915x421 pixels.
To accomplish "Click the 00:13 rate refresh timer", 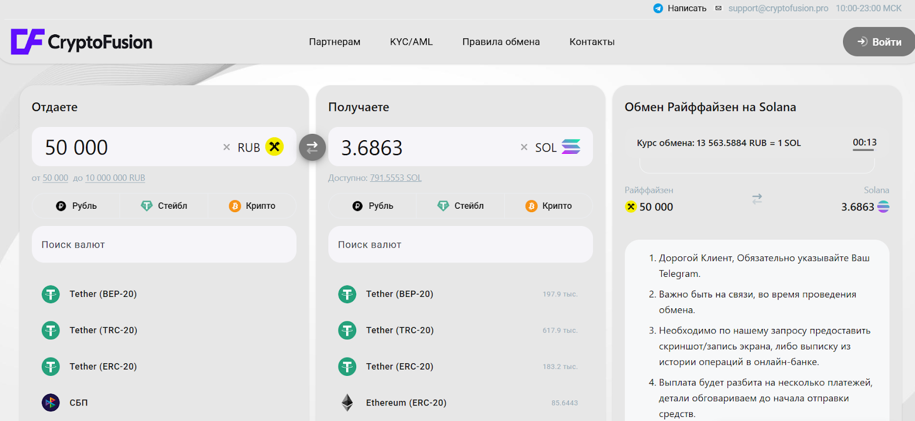I will (864, 142).
